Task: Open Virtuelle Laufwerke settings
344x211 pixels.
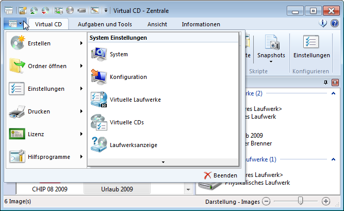Action: [163, 100]
